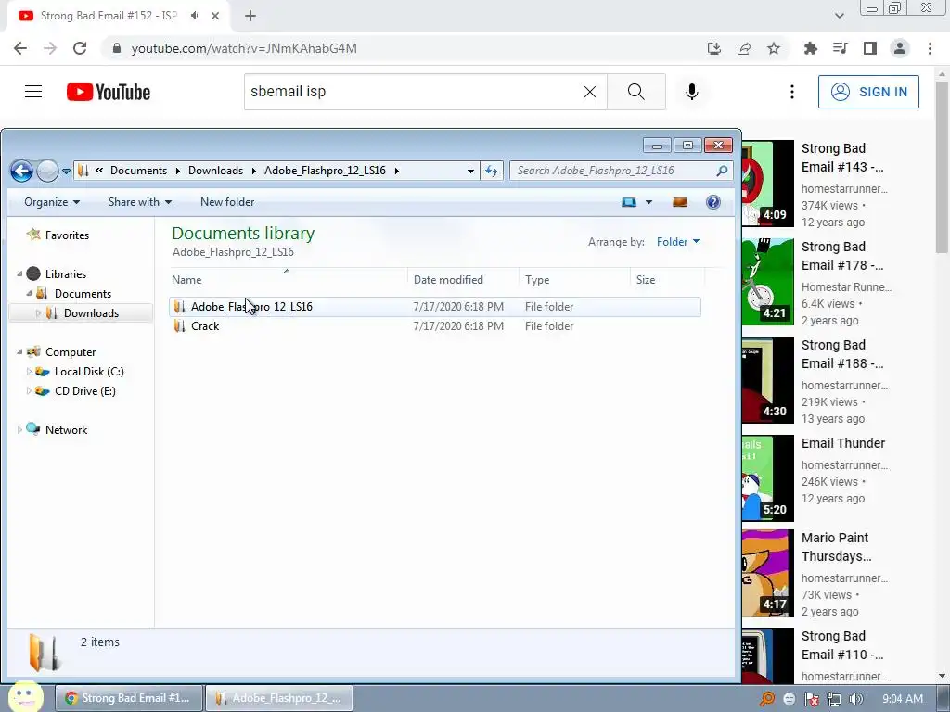Search Adobe_Flashpro_12_LS16 input field
Image resolution: width=950 pixels, height=712 pixels.
(614, 171)
